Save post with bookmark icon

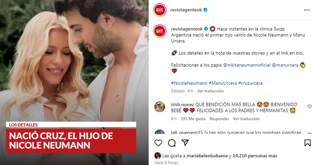click(307, 143)
